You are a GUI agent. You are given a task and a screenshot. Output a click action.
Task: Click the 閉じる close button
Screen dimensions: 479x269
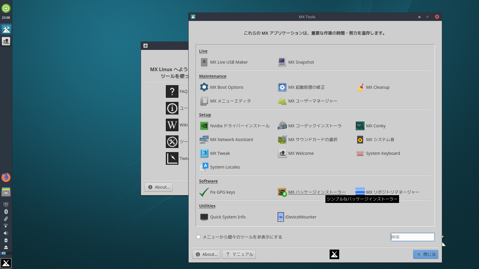(426, 254)
